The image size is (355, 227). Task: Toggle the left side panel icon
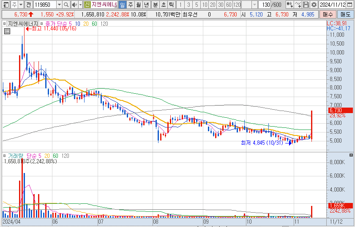[6, 5]
